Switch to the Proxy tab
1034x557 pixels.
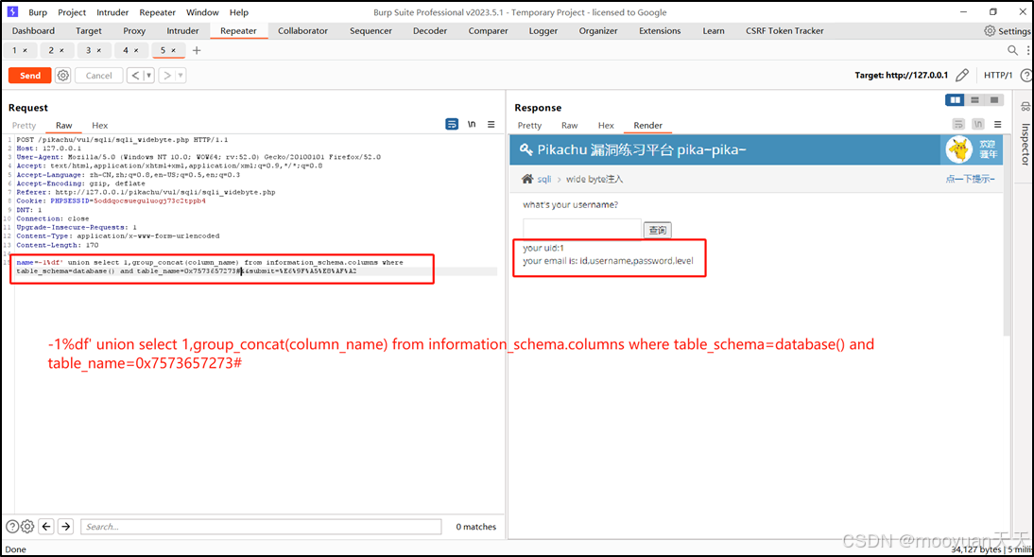[x=134, y=31]
